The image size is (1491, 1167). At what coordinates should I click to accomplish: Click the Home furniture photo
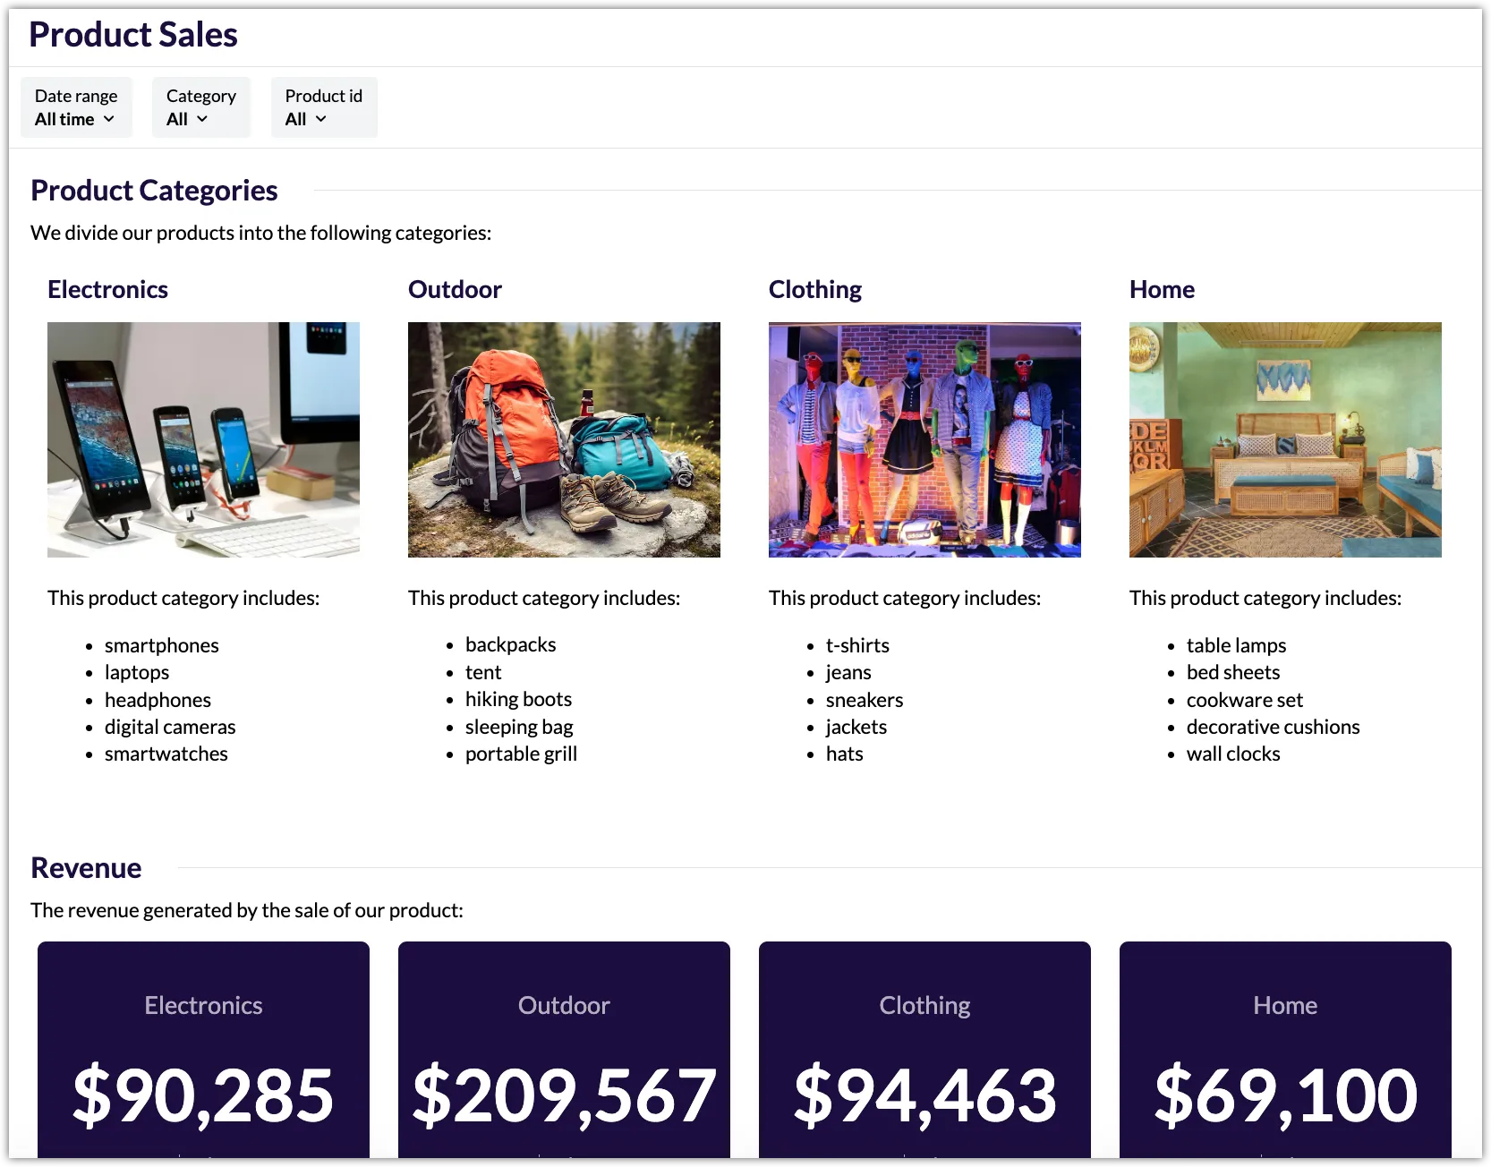[1284, 439]
